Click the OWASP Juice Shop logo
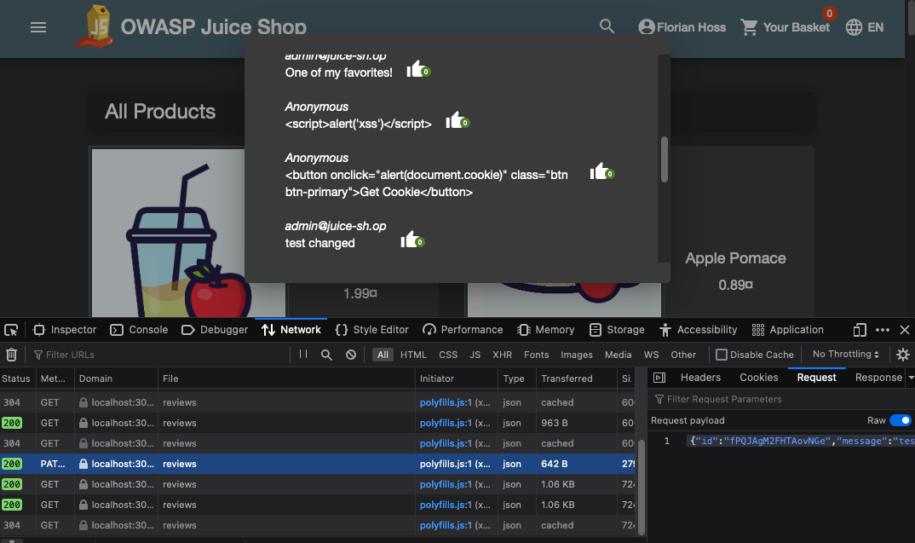The height and width of the screenshot is (543, 915). click(94, 27)
